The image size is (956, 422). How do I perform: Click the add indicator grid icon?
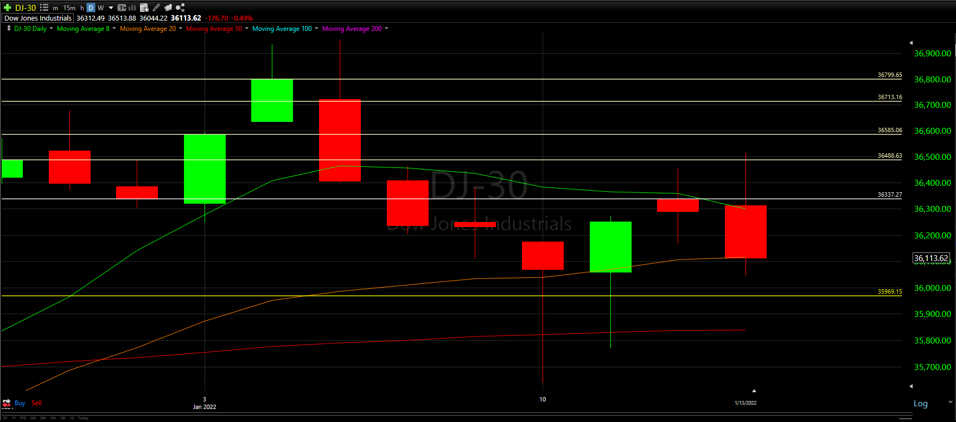click(144, 8)
